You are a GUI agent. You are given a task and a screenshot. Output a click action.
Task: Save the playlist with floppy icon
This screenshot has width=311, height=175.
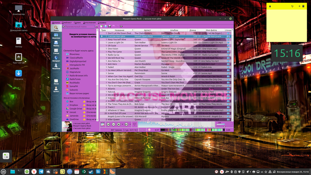click(x=110, y=26)
